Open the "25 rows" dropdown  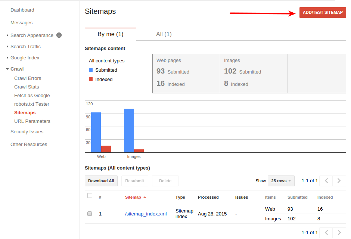(281, 181)
